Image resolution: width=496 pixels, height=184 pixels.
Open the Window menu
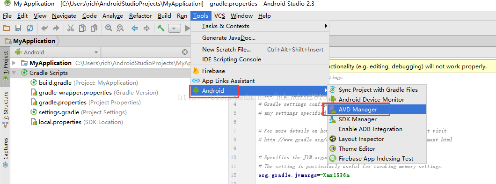click(x=241, y=16)
